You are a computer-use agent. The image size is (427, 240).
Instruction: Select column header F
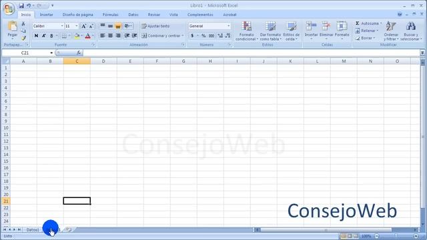pyautogui.click(x=157, y=61)
